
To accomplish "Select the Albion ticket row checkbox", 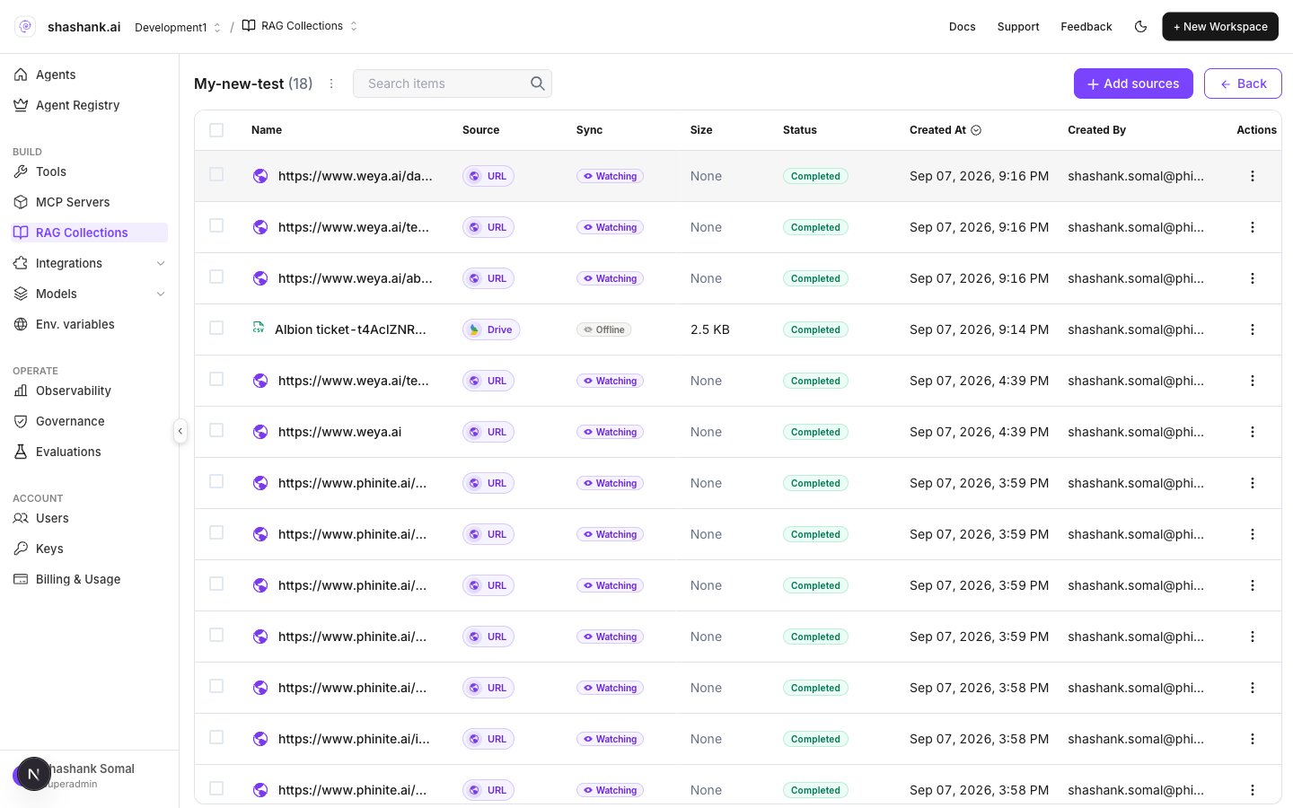I will (216, 328).
